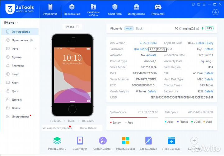This screenshot has width=224, height=156.
Task: Open the FreeGames tab
Action: [x=158, y=10]
